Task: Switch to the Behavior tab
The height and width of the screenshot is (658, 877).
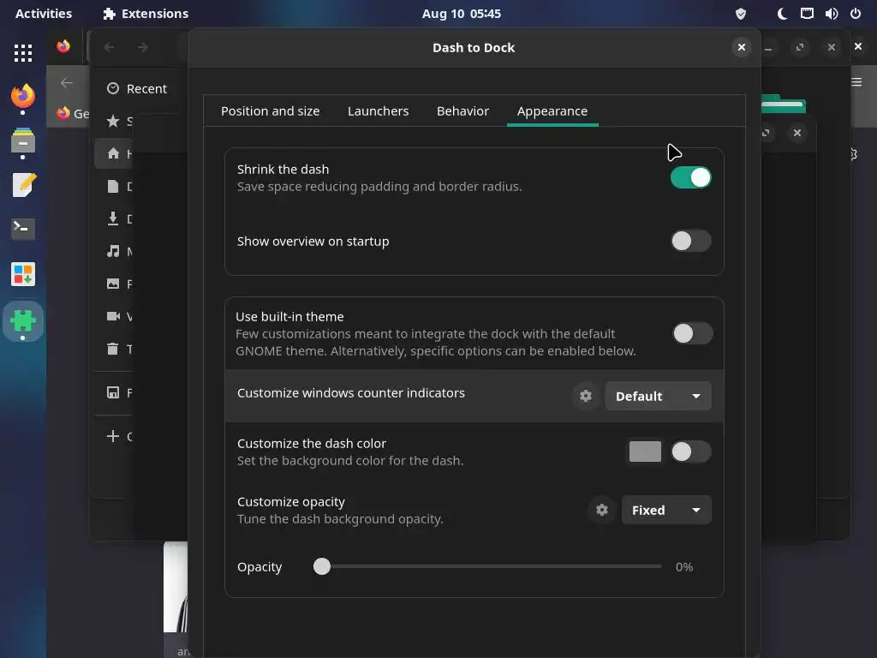Action: (x=462, y=111)
